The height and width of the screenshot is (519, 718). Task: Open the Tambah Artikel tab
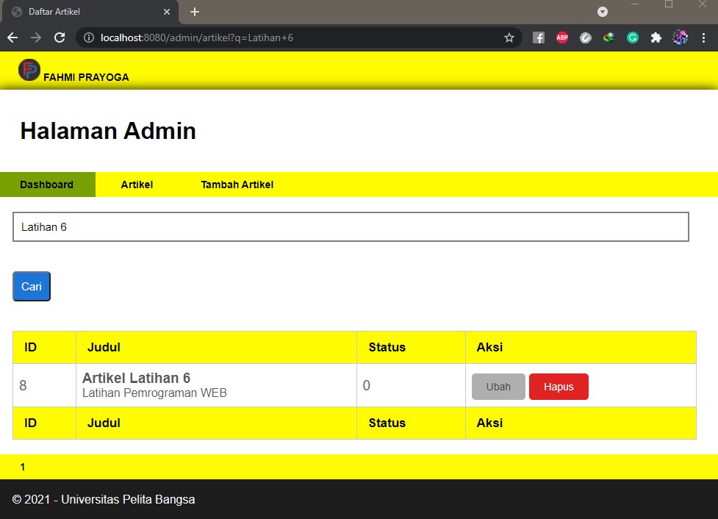(x=237, y=185)
